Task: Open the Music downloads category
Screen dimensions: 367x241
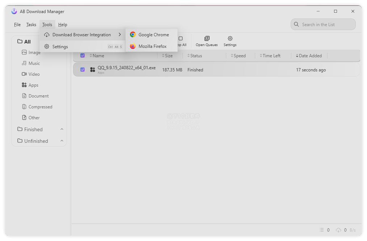Action: (33, 63)
